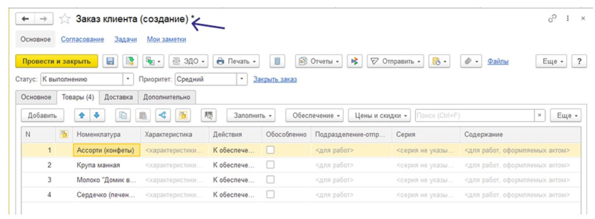Viewport: 595px width, 219px height.
Task: Click the document list icon beside Печать
Action: [277, 61]
